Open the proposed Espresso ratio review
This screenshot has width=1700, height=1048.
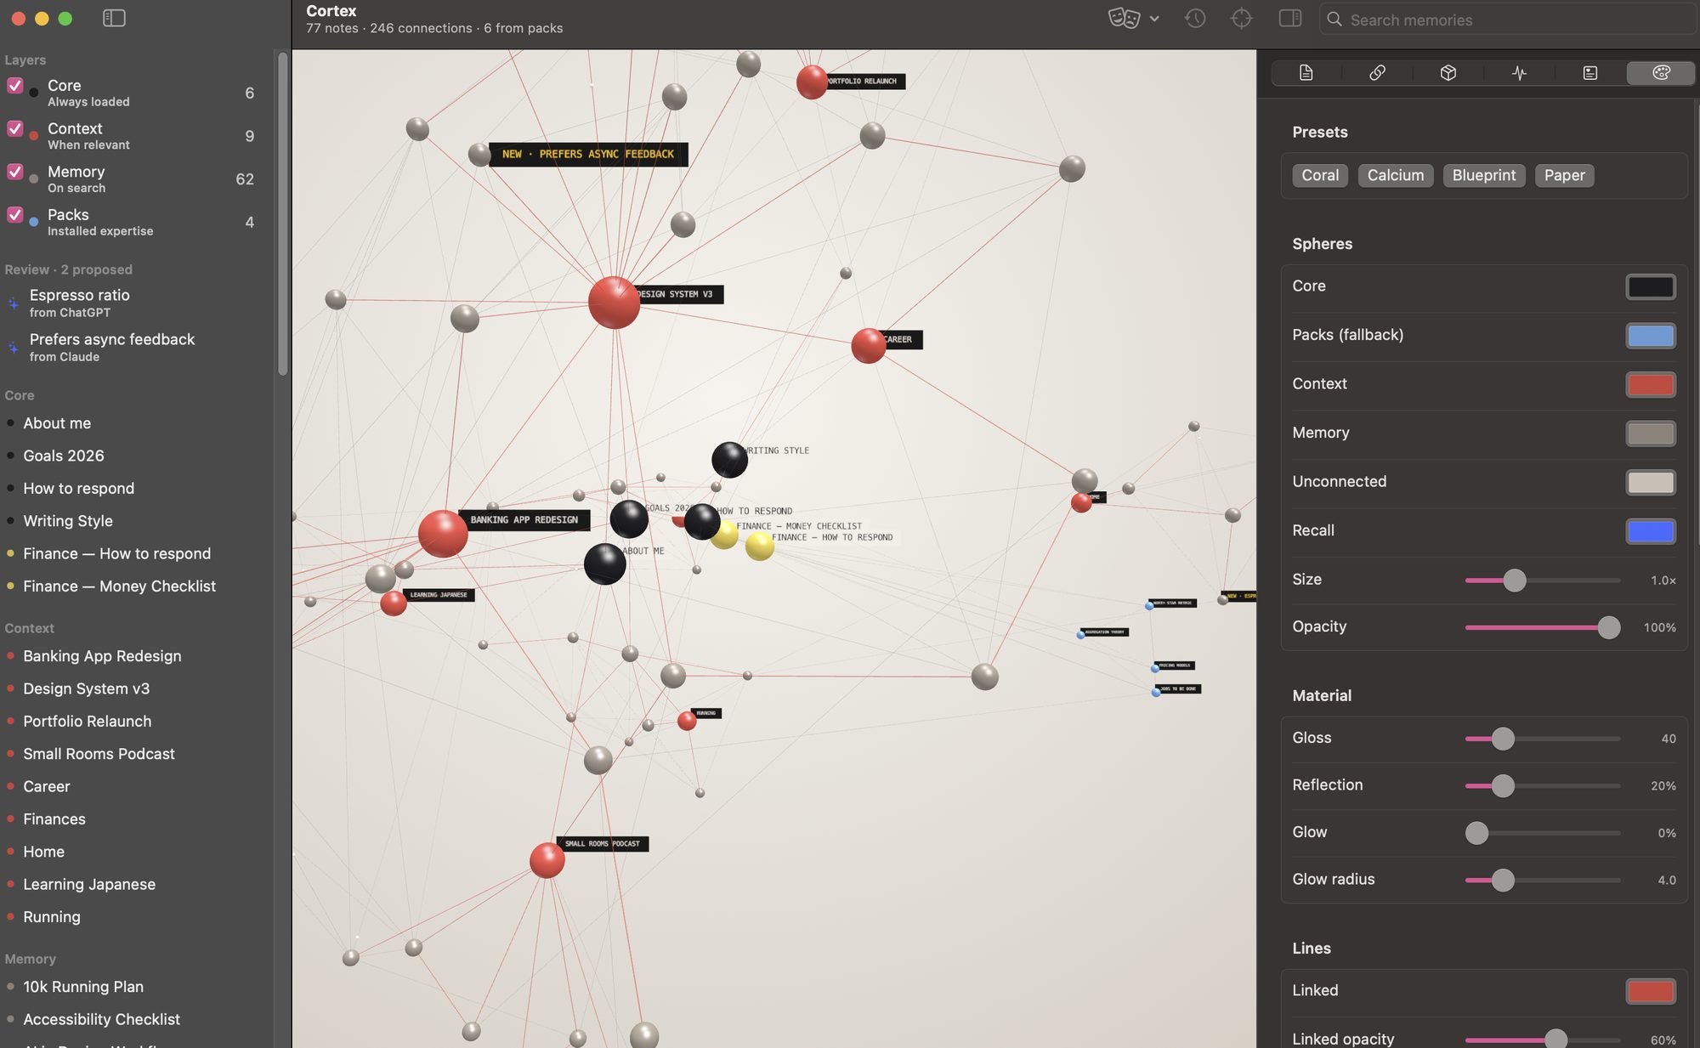[136, 303]
